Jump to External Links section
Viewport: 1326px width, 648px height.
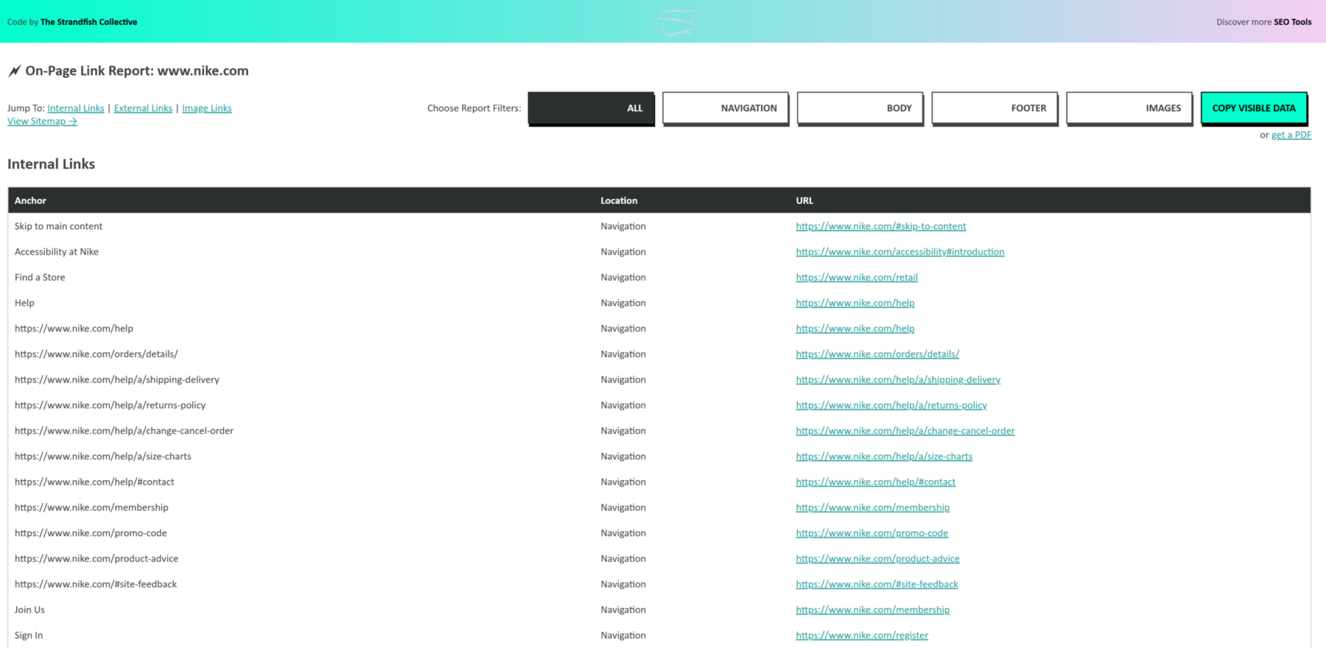click(x=143, y=108)
